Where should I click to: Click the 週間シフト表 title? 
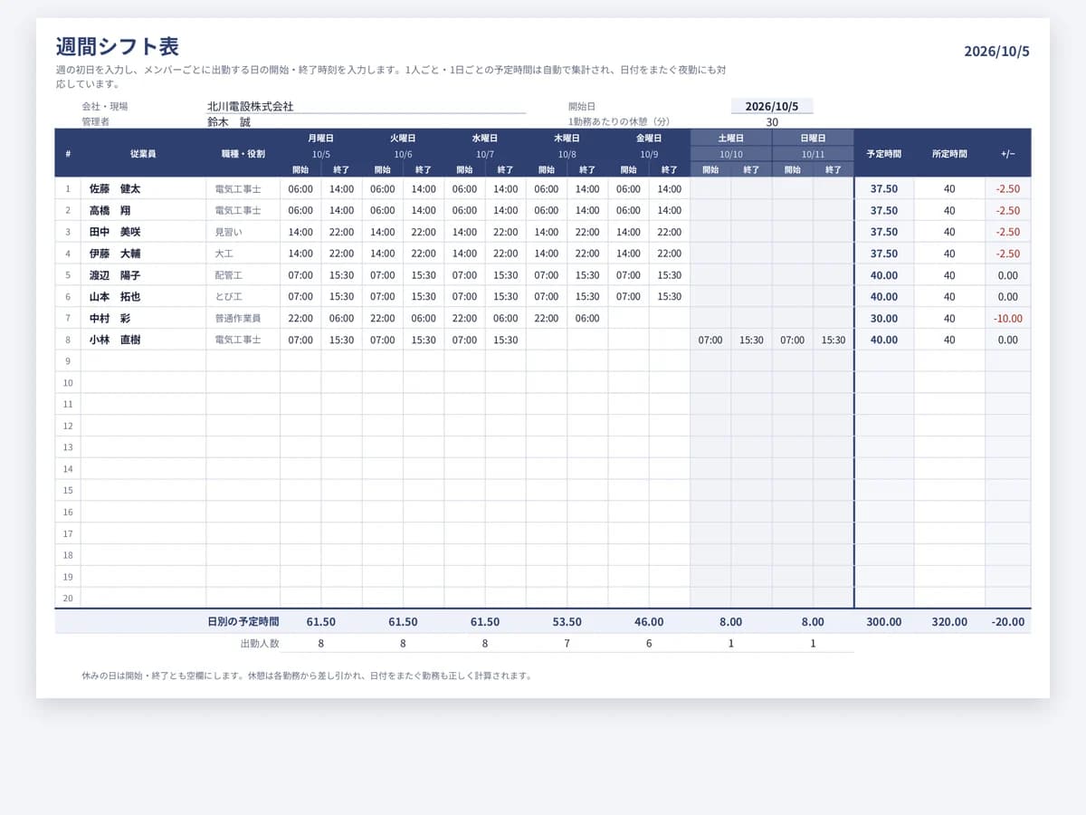(117, 47)
